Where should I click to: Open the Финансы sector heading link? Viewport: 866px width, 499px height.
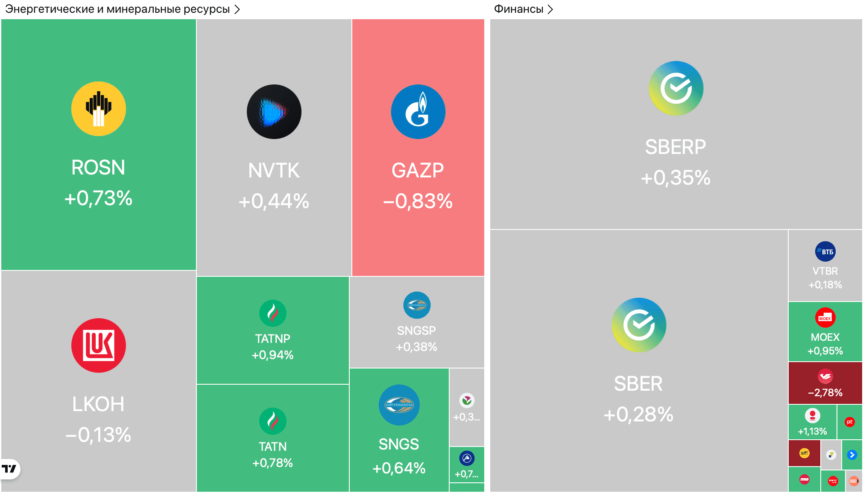(x=518, y=9)
